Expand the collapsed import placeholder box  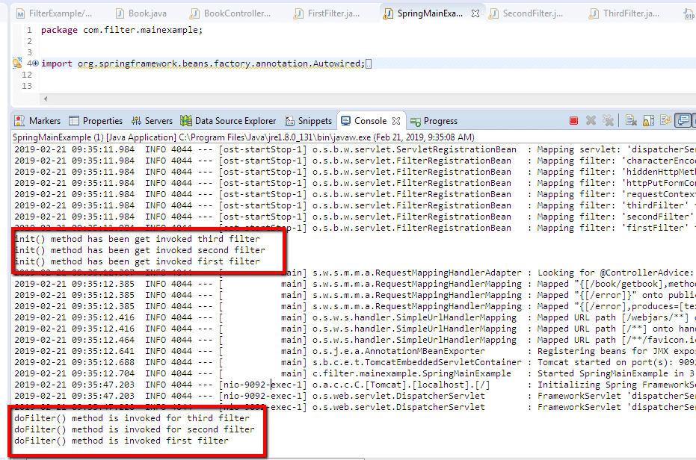click(368, 64)
